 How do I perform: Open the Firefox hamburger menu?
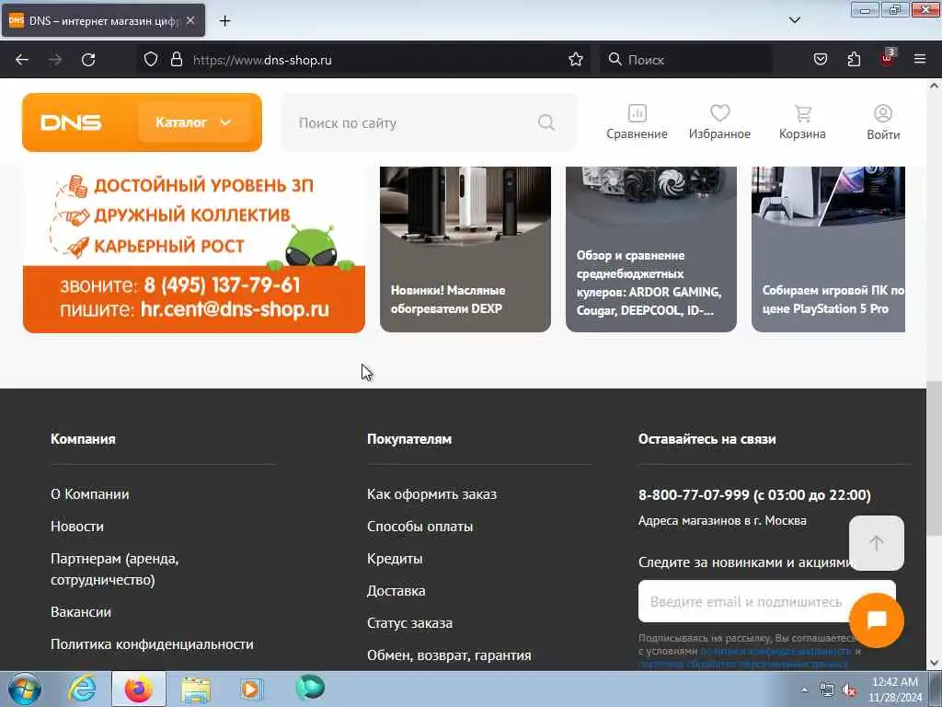click(x=920, y=60)
